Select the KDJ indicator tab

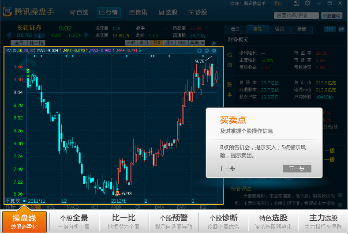(x=94, y=207)
